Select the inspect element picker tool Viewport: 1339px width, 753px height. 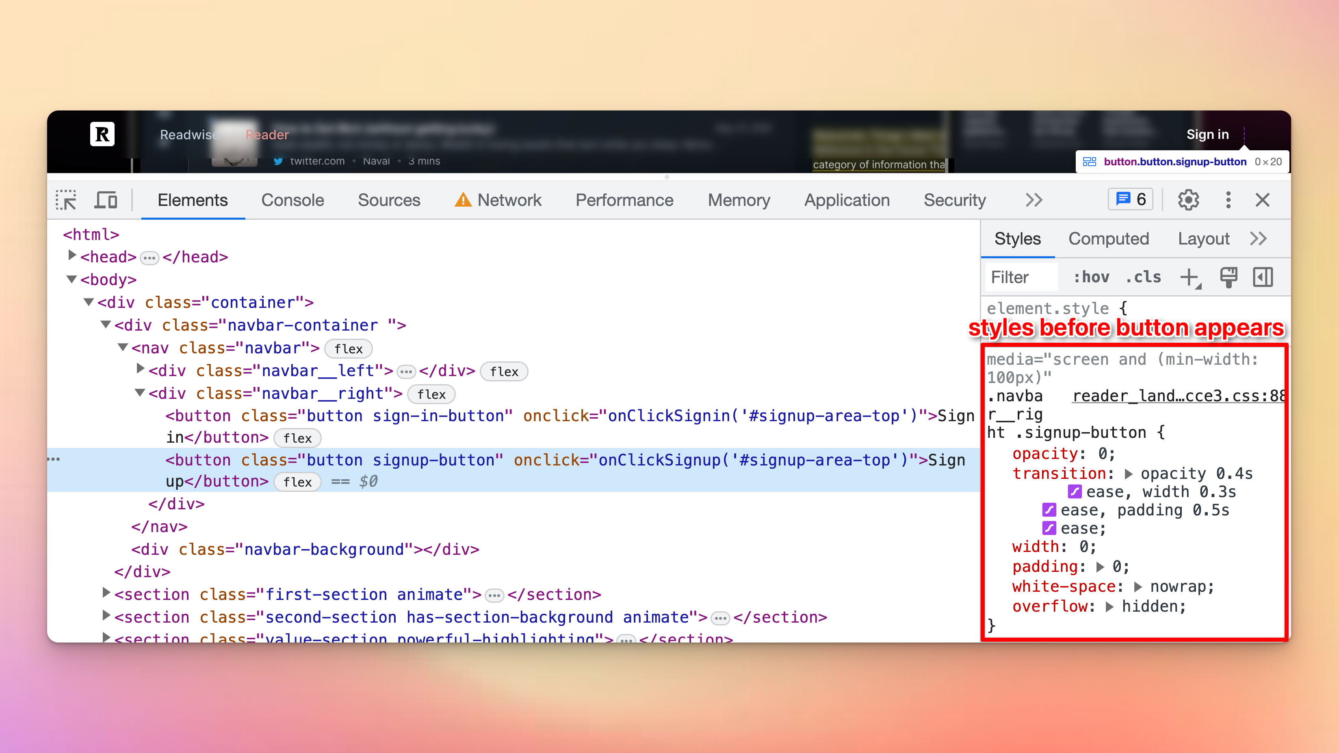pos(67,199)
